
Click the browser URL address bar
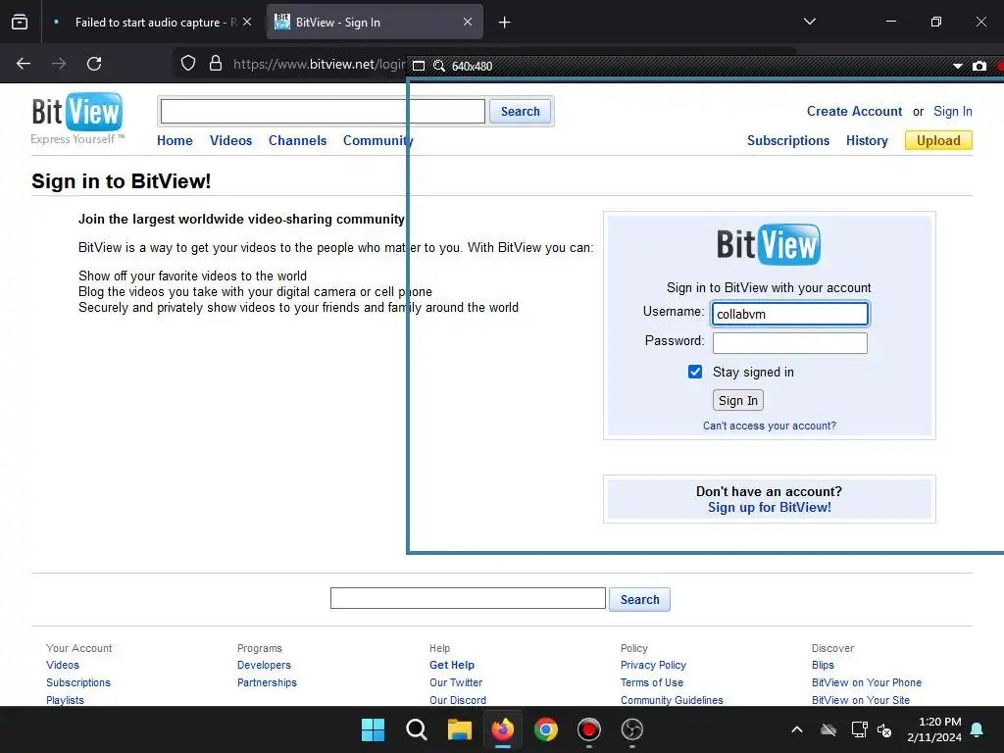[x=319, y=64]
